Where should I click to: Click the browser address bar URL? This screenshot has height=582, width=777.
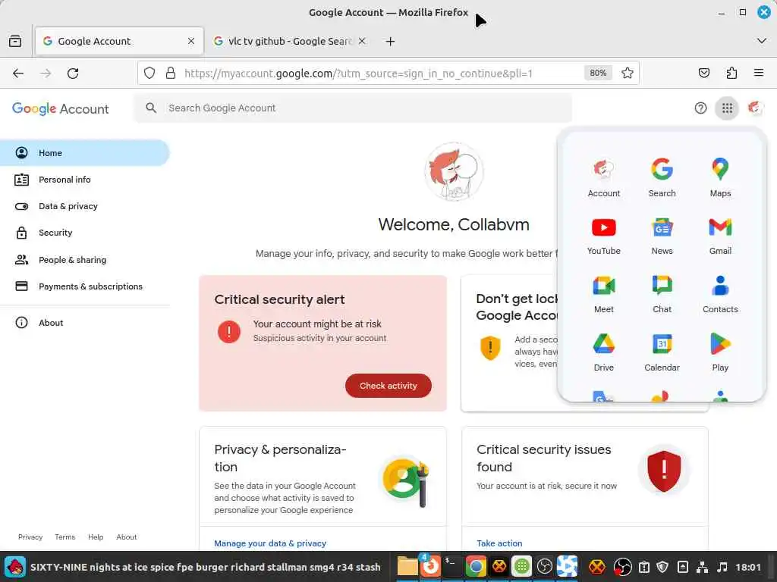pos(358,74)
